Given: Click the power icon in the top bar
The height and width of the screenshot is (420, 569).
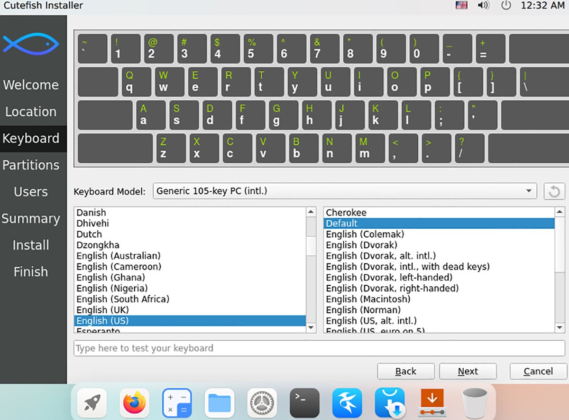Looking at the screenshot, I should [505, 6].
